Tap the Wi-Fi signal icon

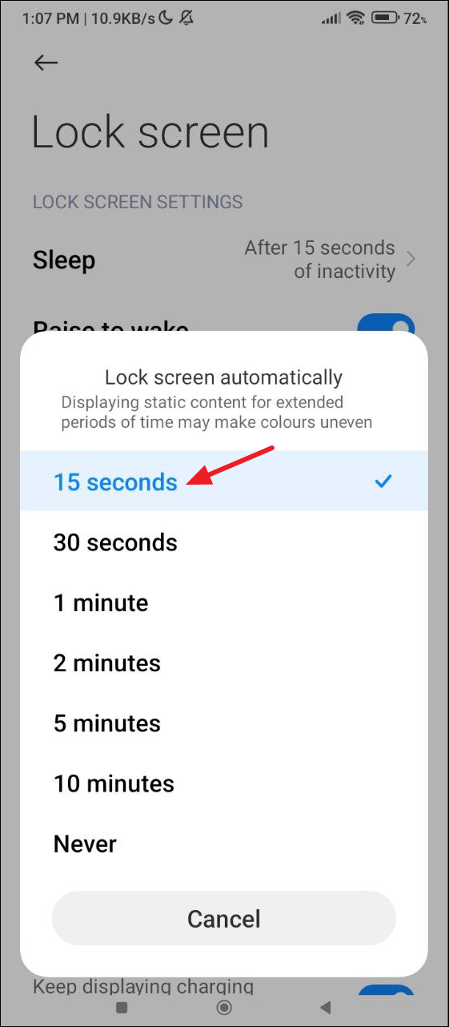click(356, 17)
